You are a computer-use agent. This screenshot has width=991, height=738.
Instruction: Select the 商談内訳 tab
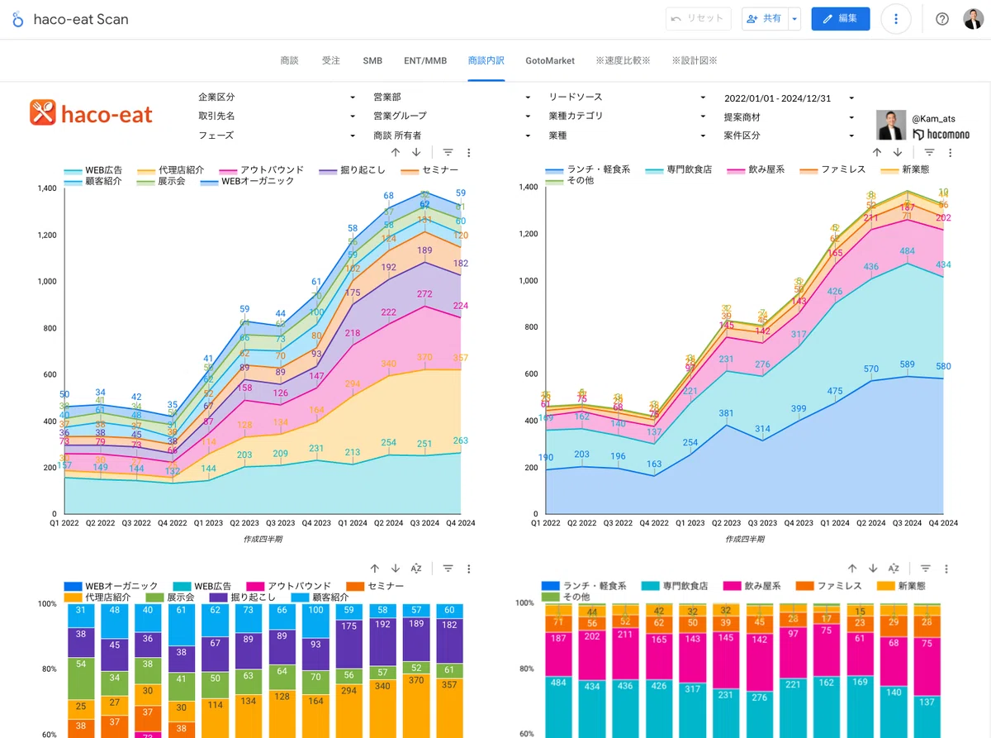(x=486, y=60)
